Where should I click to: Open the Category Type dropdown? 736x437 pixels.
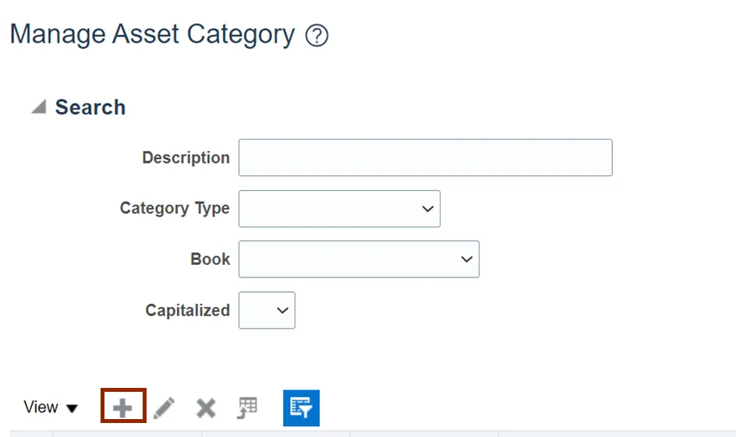[339, 209]
